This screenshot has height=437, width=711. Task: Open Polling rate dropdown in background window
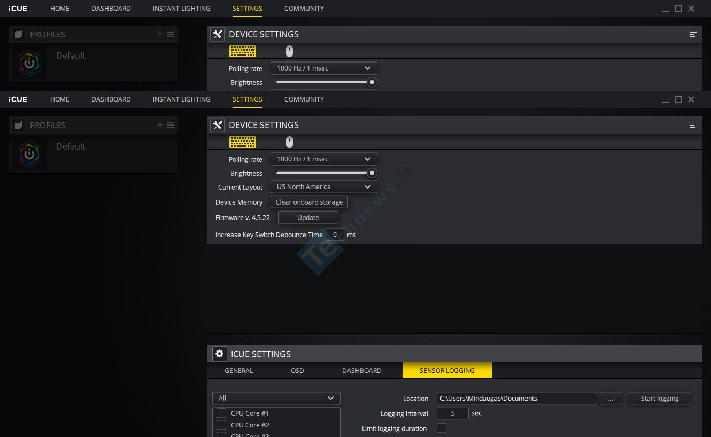[324, 68]
